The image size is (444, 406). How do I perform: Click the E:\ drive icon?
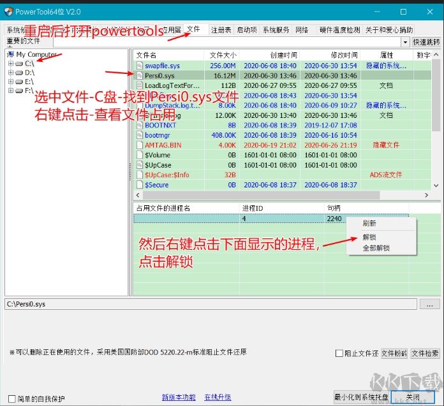(x=19, y=82)
